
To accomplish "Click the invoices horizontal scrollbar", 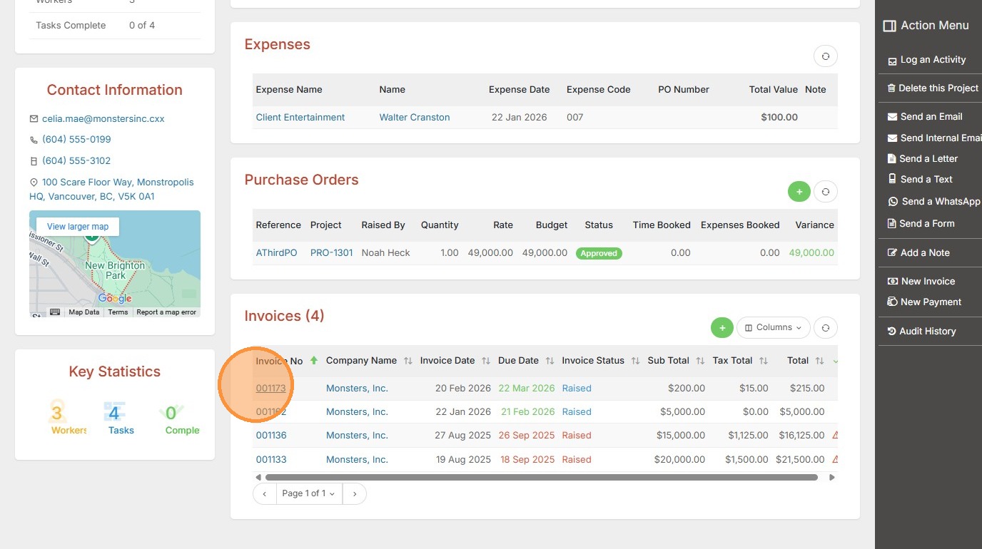I will tap(541, 478).
